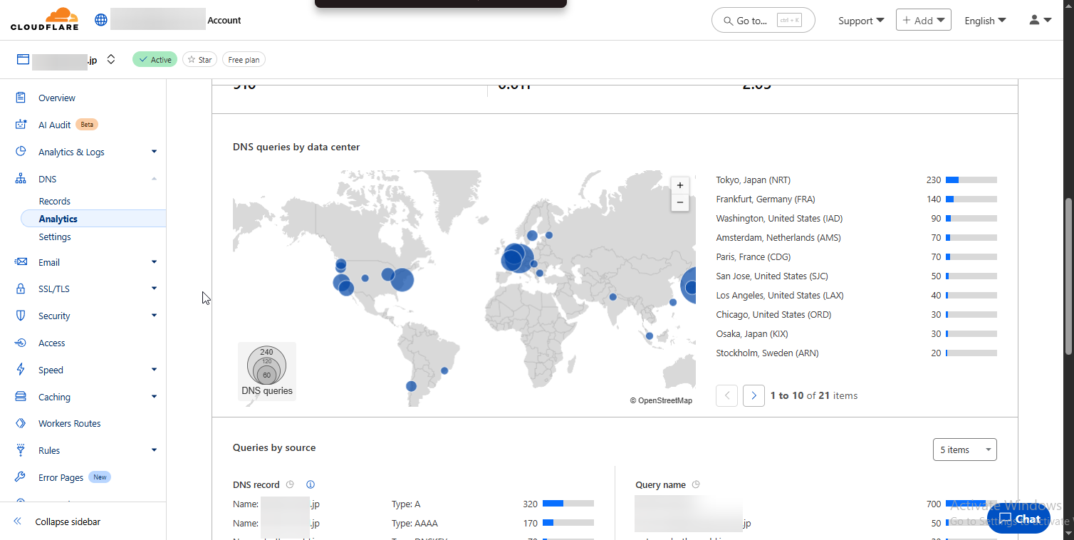Open the Support menu
This screenshot has height=540, width=1074.
(860, 21)
